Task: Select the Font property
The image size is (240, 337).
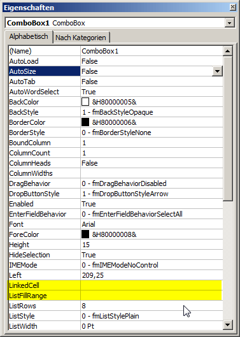Action: point(45,224)
